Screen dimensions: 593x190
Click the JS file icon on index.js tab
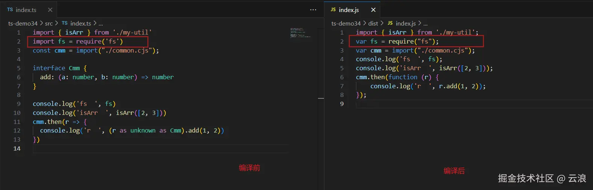(x=333, y=10)
